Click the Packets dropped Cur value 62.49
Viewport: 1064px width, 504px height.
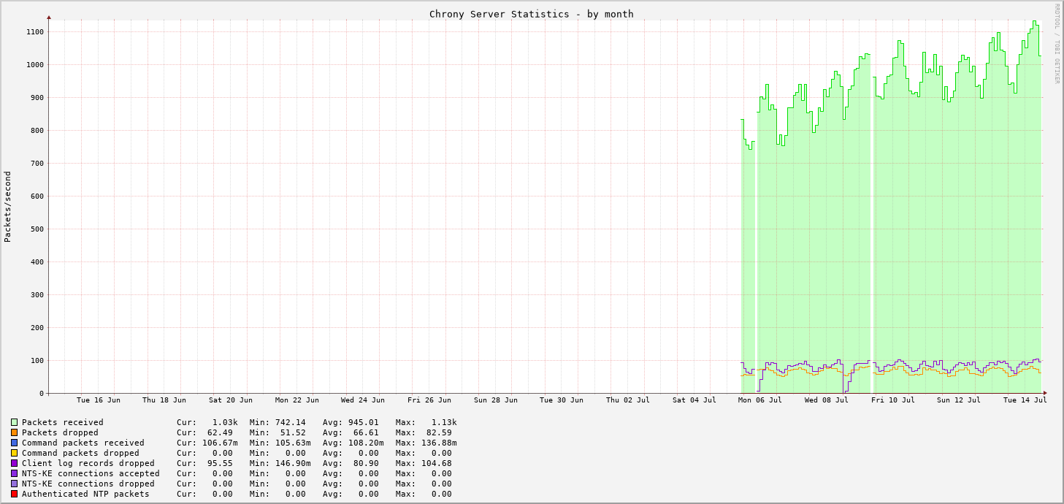point(220,432)
